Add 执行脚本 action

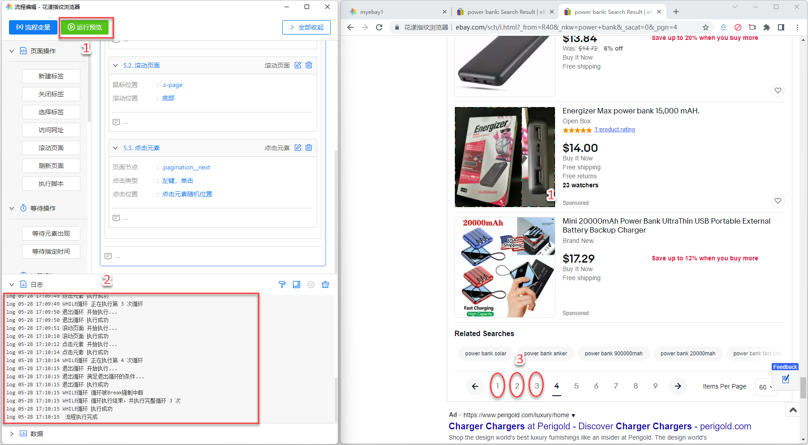click(x=51, y=184)
